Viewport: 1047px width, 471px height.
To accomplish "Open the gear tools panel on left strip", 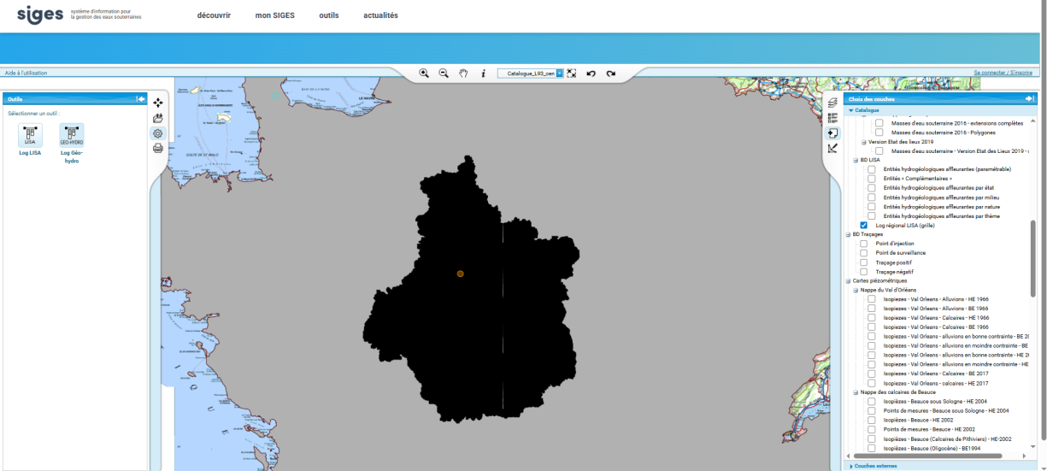I will point(158,133).
